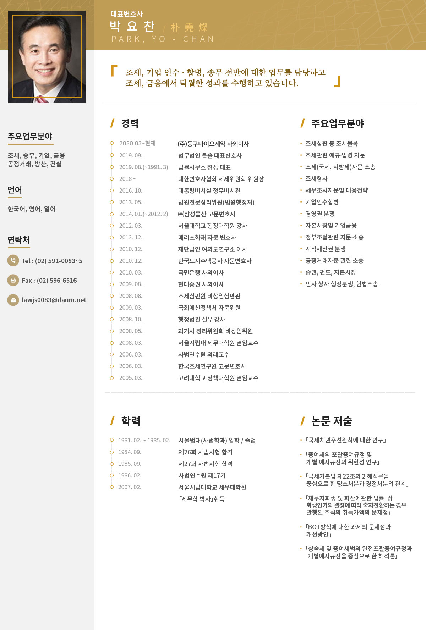Click practice area "정부조달관련 자문·소송"
The image size is (426, 630).
(334, 237)
